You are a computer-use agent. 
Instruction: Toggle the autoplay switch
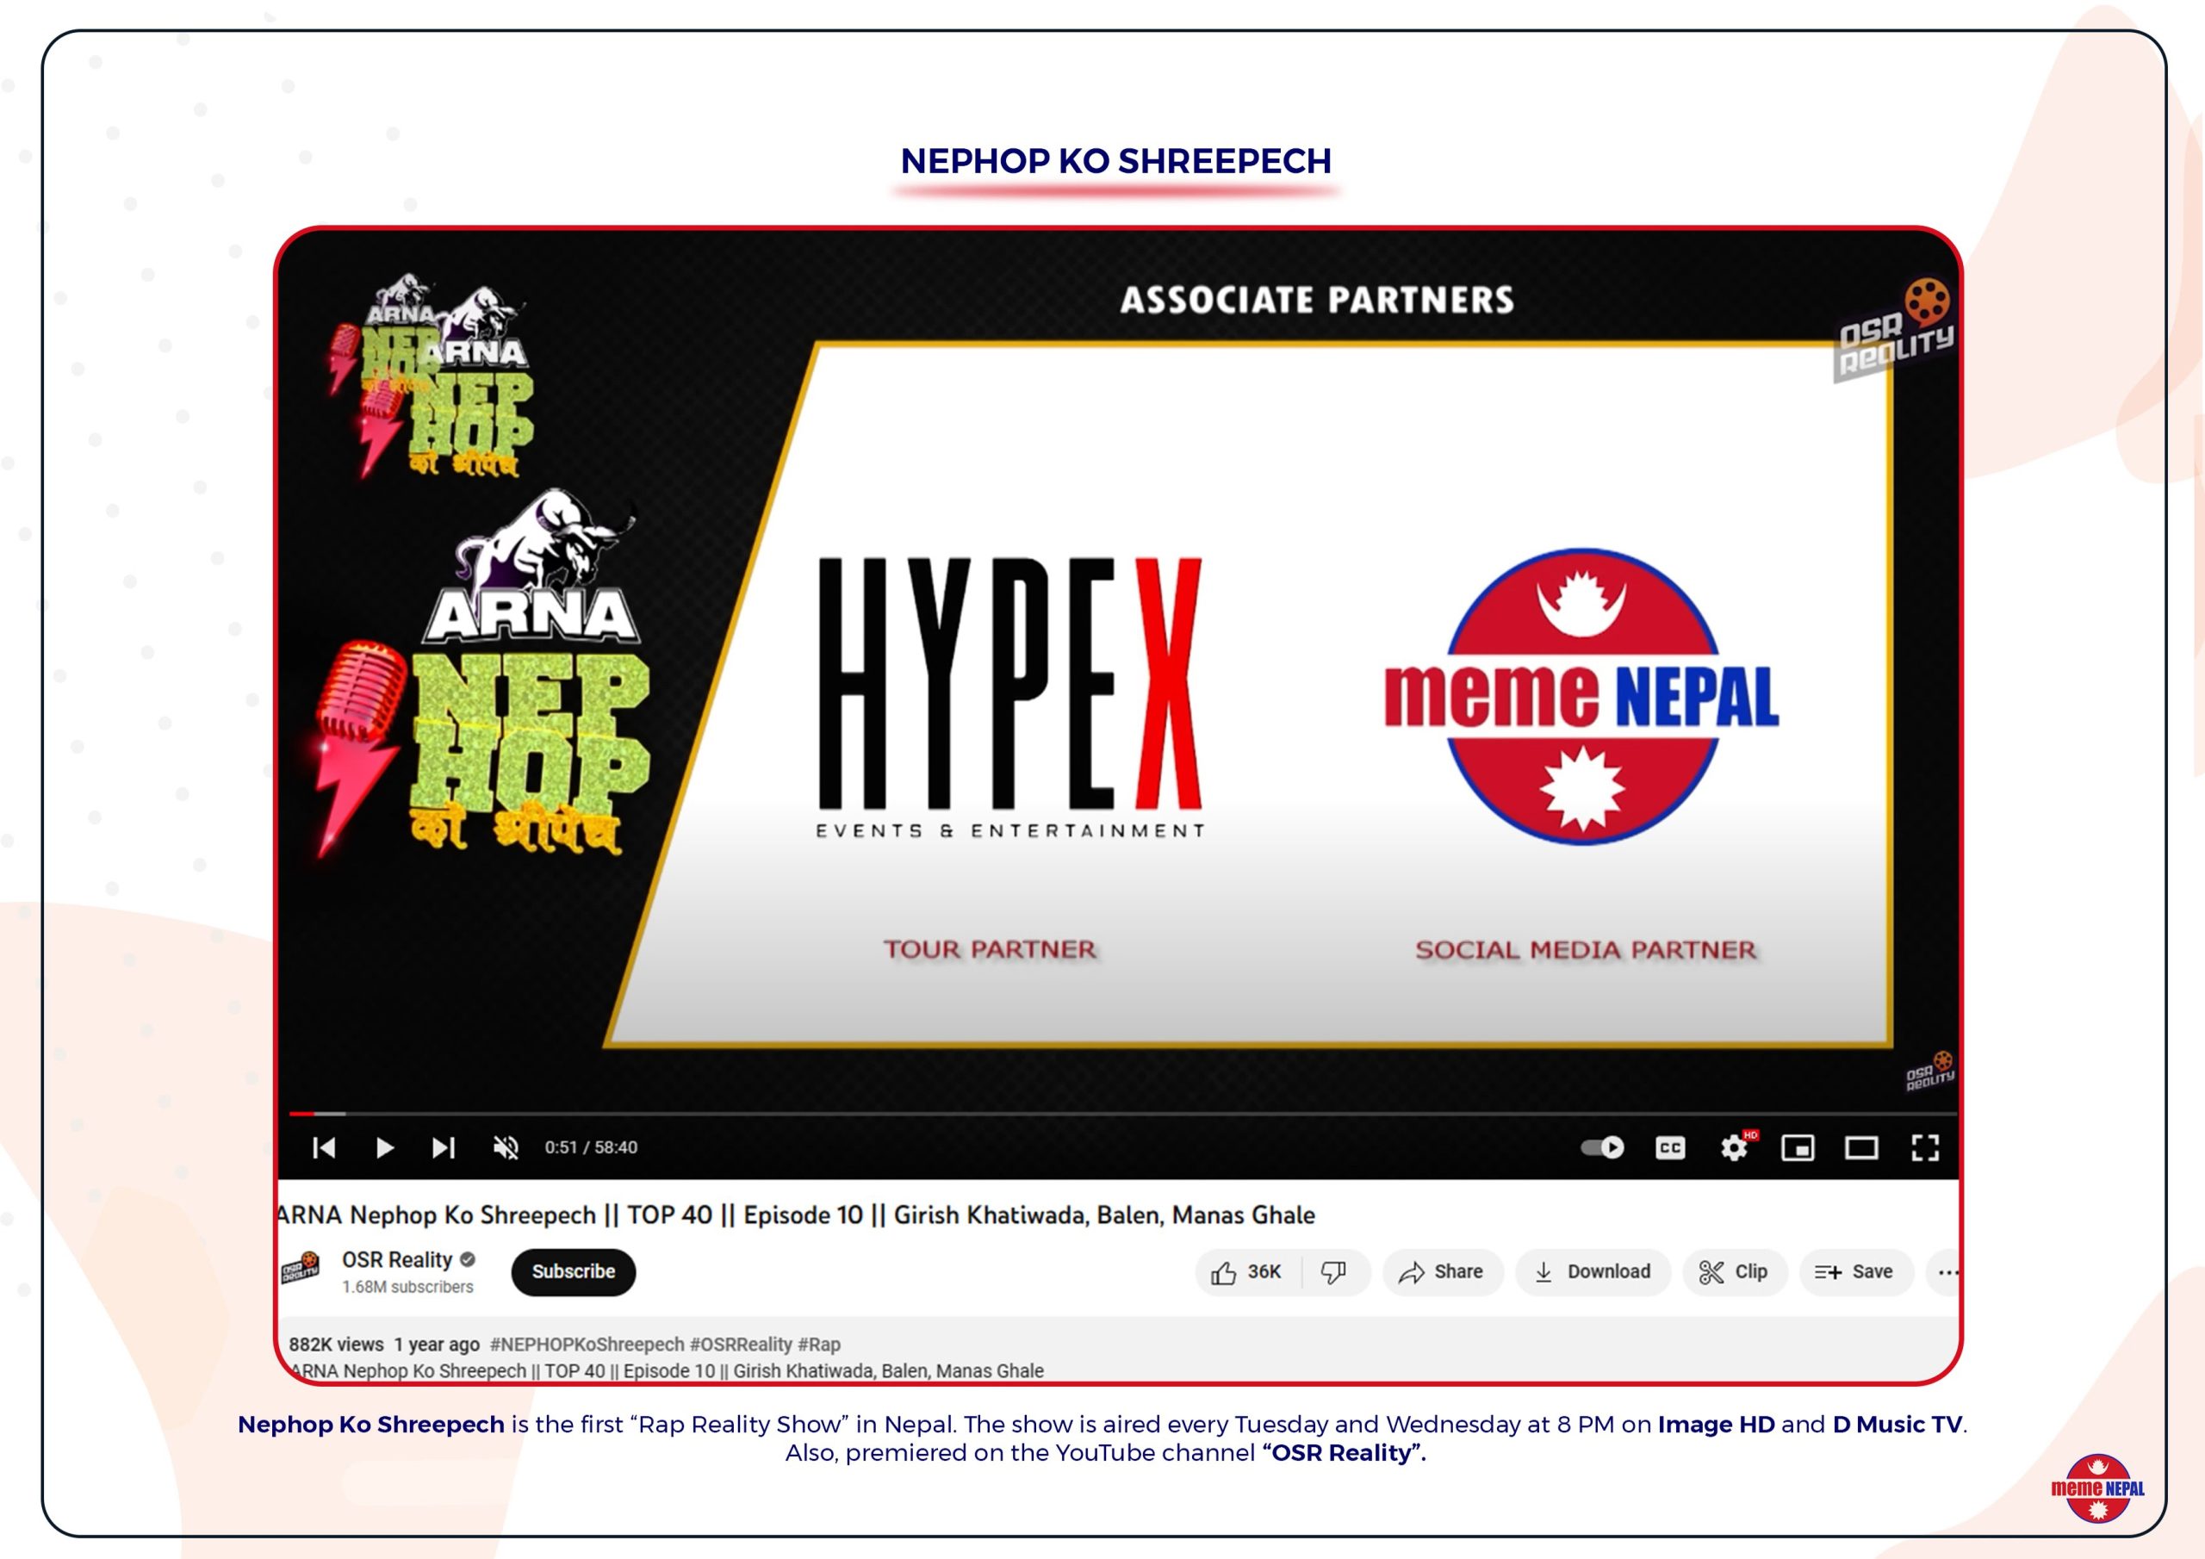coord(1602,1148)
